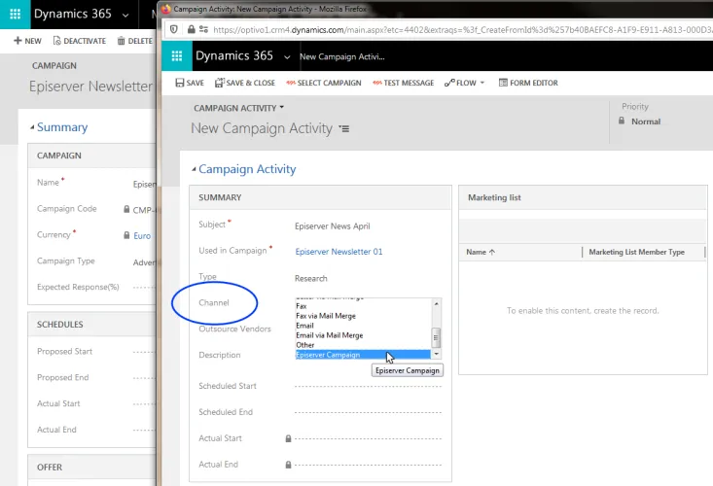Click Deactivate in the background campaign window

coord(80,41)
